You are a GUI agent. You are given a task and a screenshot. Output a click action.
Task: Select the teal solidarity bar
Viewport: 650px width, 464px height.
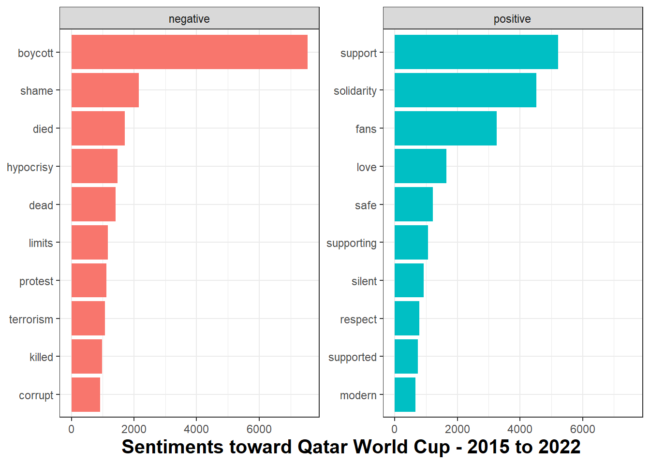[x=465, y=90]
